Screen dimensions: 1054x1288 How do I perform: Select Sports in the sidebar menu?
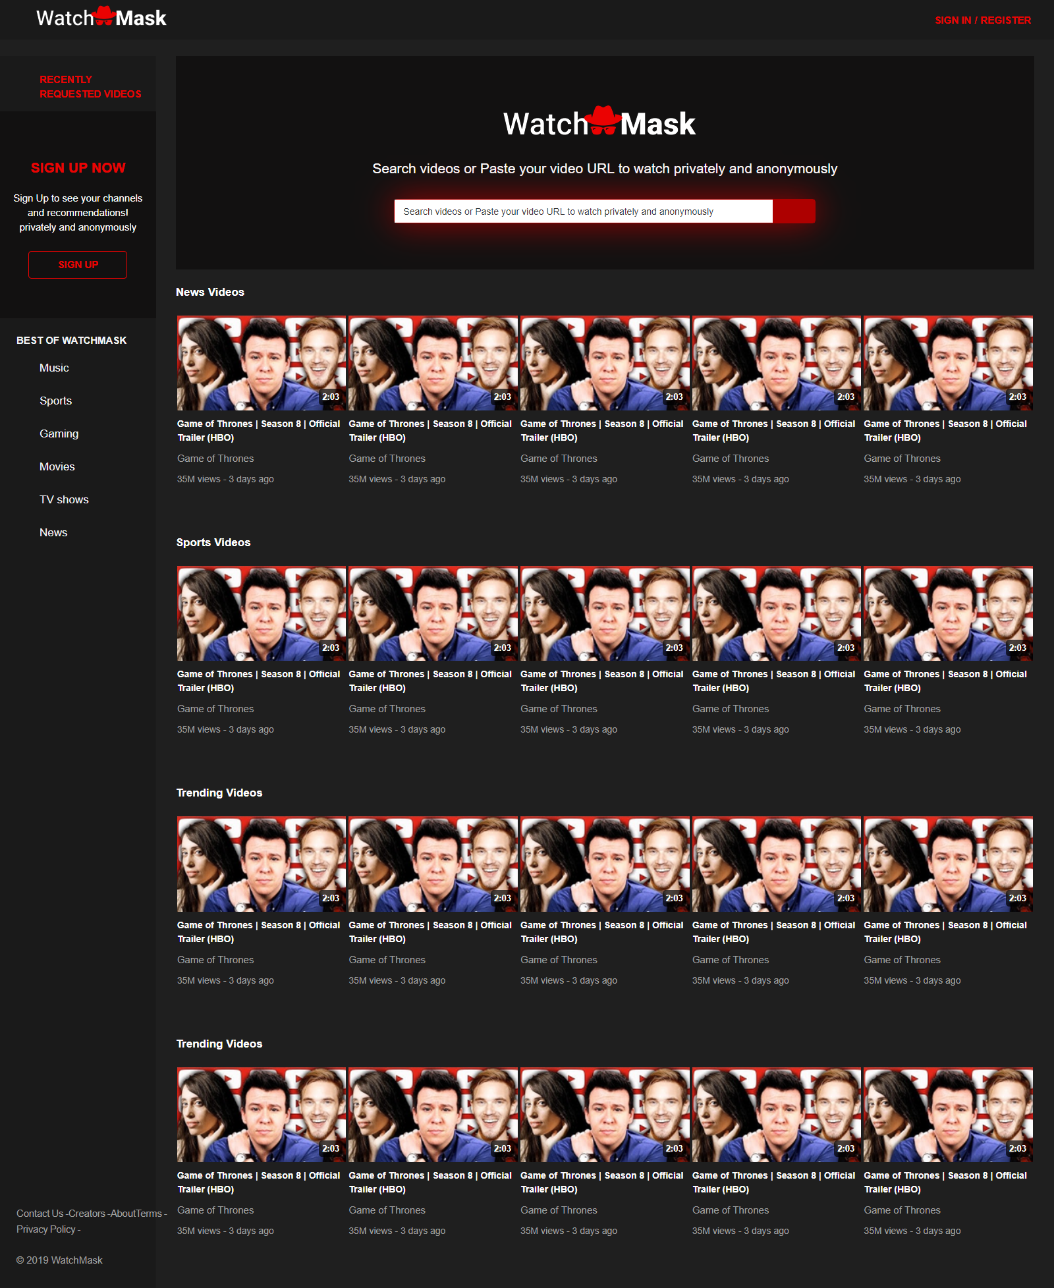click(55, 401)
